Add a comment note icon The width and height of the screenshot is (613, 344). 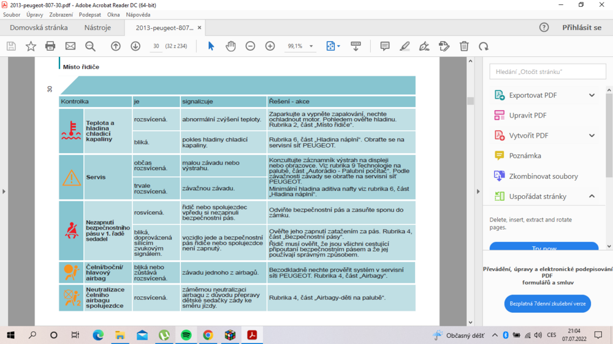point(385,46)
